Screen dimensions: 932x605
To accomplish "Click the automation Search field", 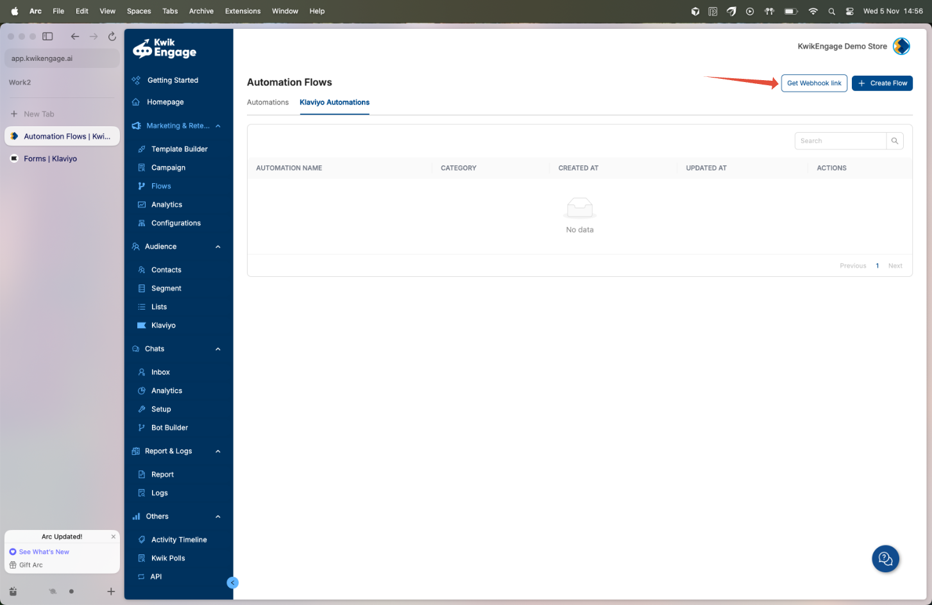I will coord(840,141).
